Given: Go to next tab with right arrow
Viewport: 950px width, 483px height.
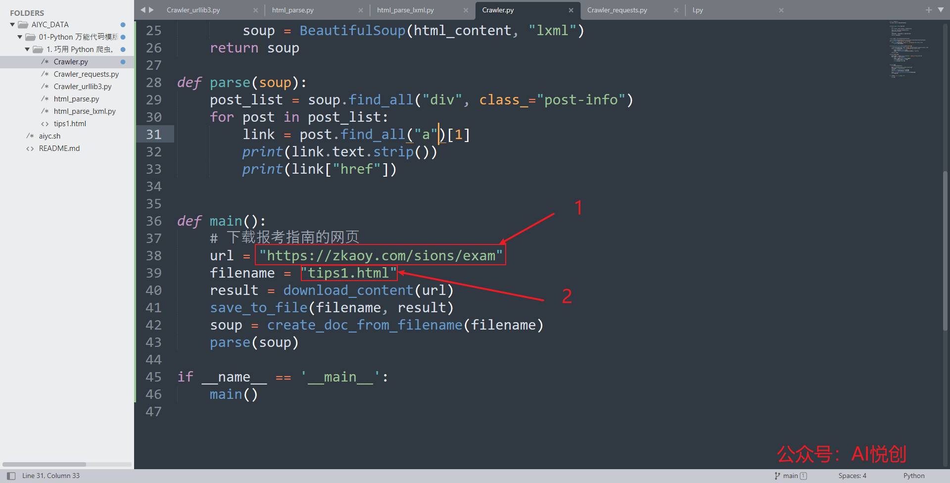Looking at the screenshot, I should 151,9.
